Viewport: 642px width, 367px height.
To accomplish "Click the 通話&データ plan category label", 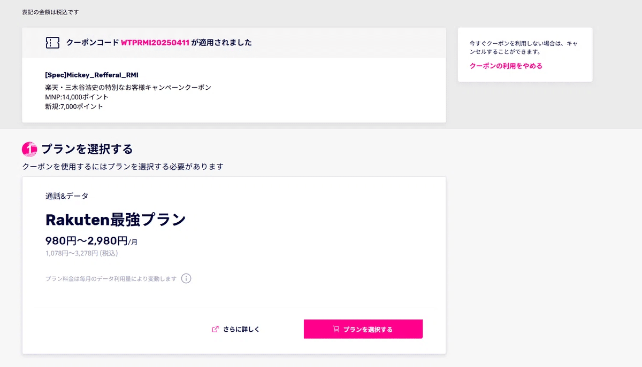I will [x=67, y=196].
